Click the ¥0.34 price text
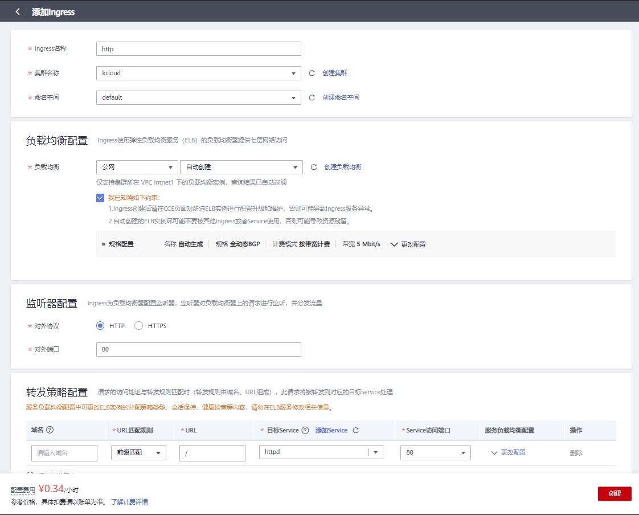Image resolution: width=639 pixels, height=515 pixels. pos(51,488)
